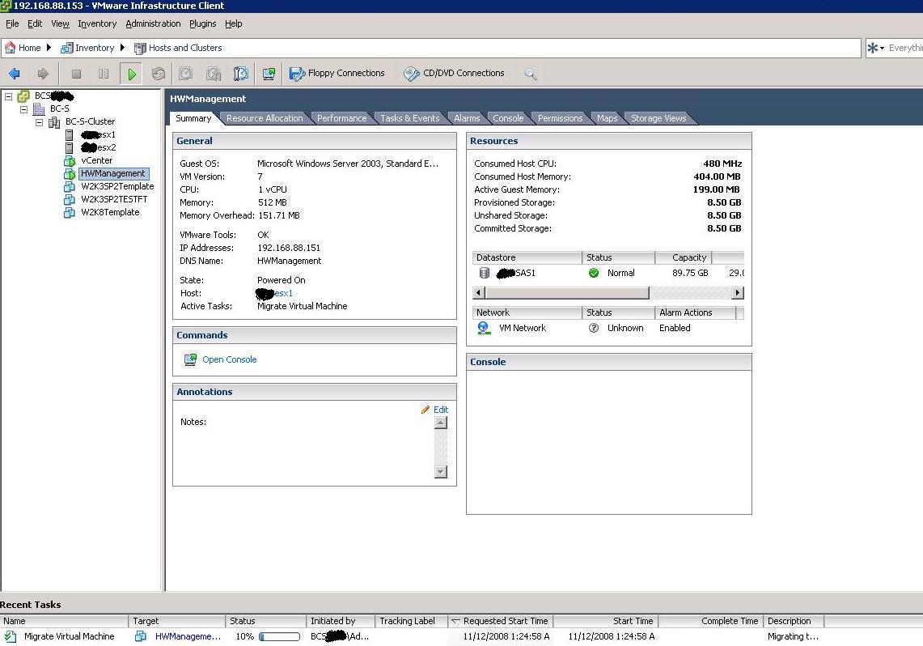Click the magnifier search icon in toolbar

click(531, 74)
